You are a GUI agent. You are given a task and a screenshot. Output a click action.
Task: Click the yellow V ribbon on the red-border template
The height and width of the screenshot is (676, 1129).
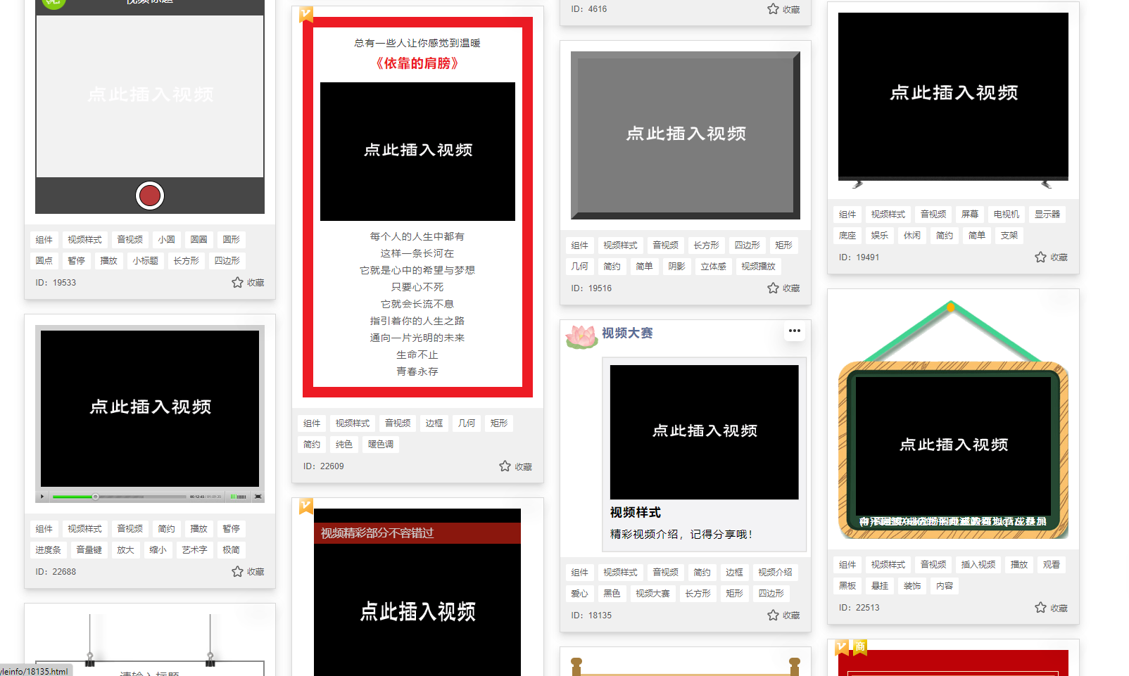[x=305, y=15]
